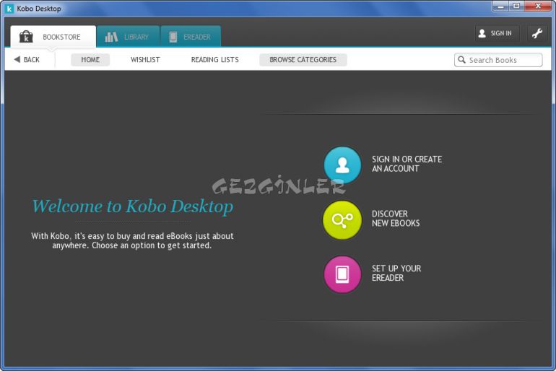Viewport: 556px width, 371px height.
Task: Click 'Sign in or create an account' link
Action: [x=407, y=164]
